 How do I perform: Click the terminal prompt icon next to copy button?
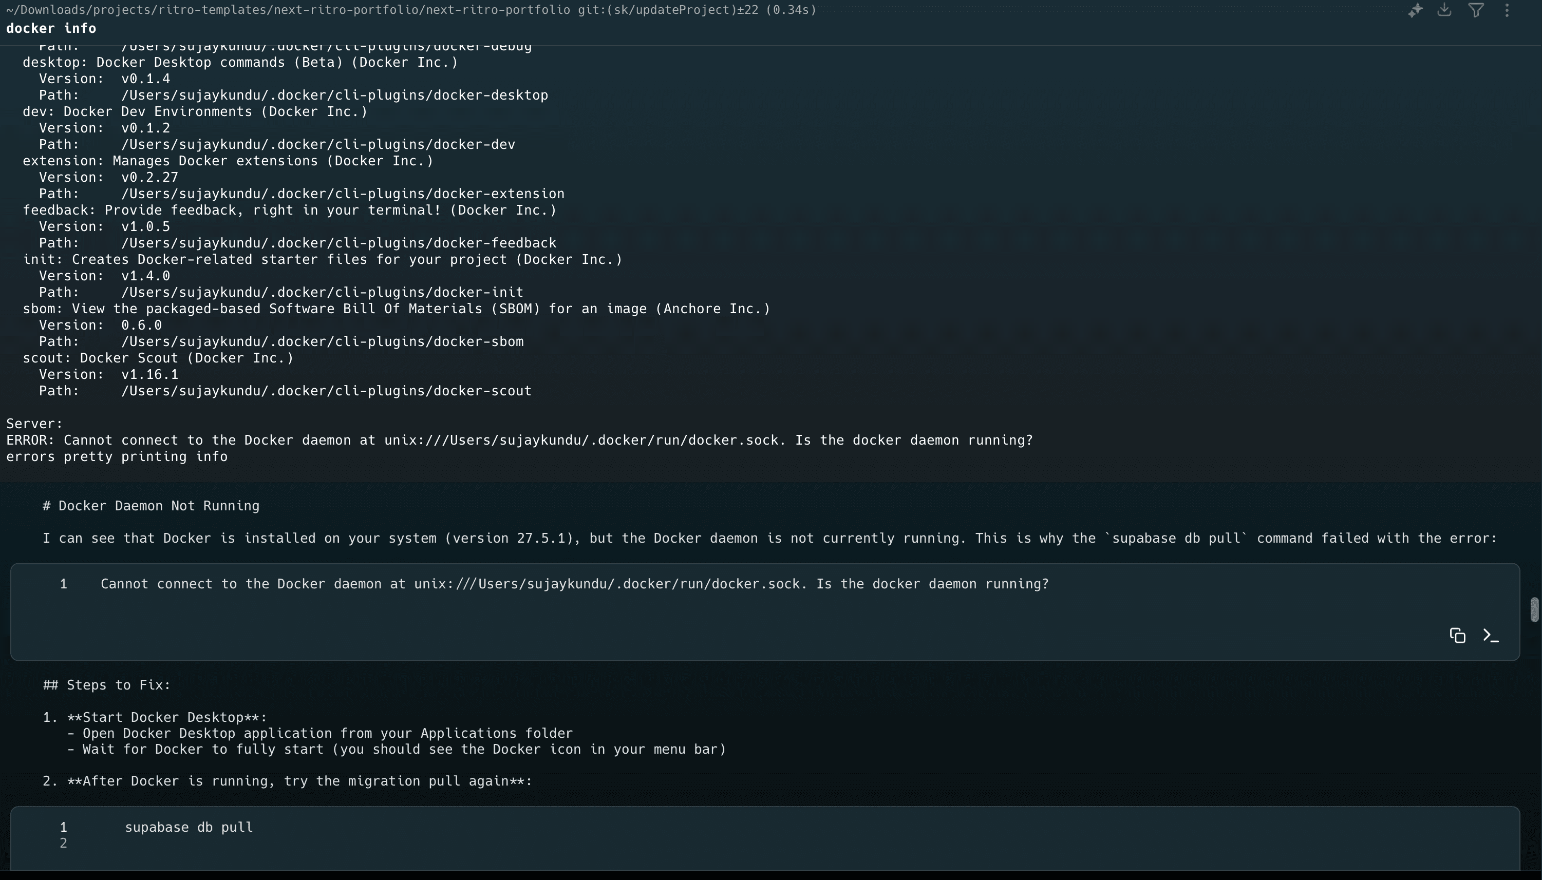1491,635
